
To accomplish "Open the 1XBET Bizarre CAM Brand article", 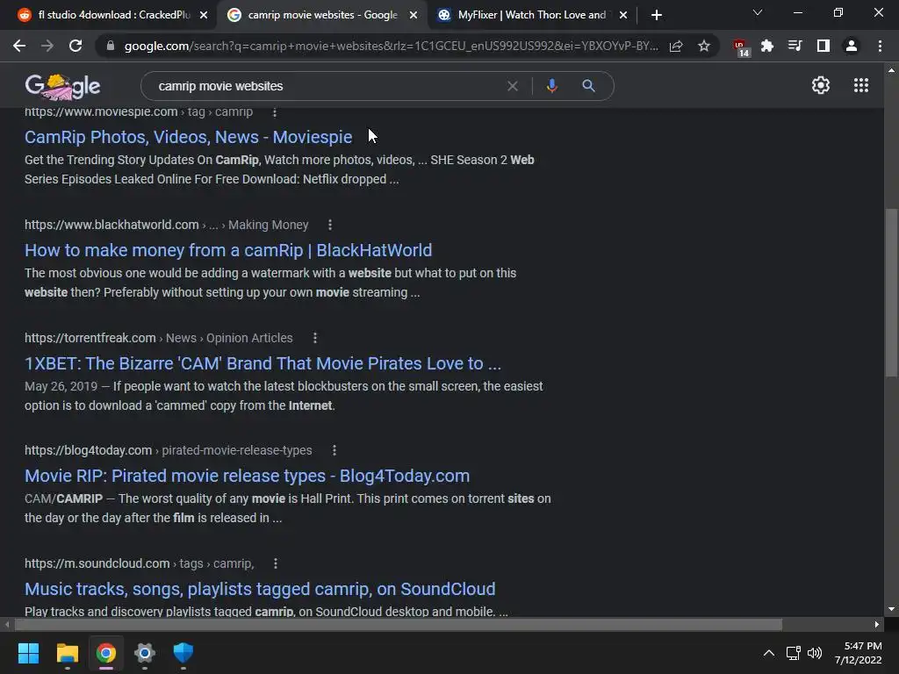I will pos(263,363).
